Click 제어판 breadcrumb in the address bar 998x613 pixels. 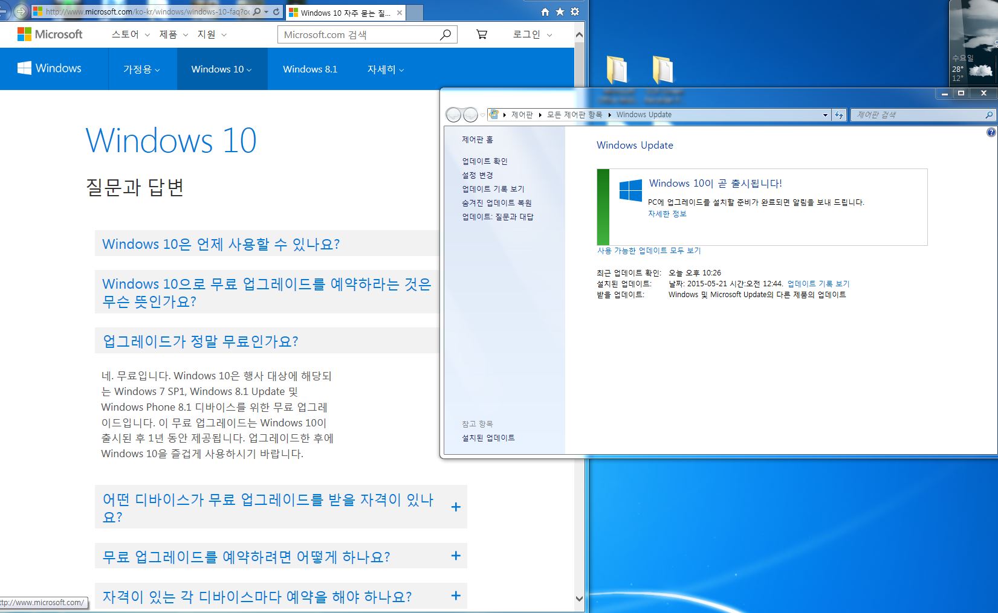click(522, 115)
